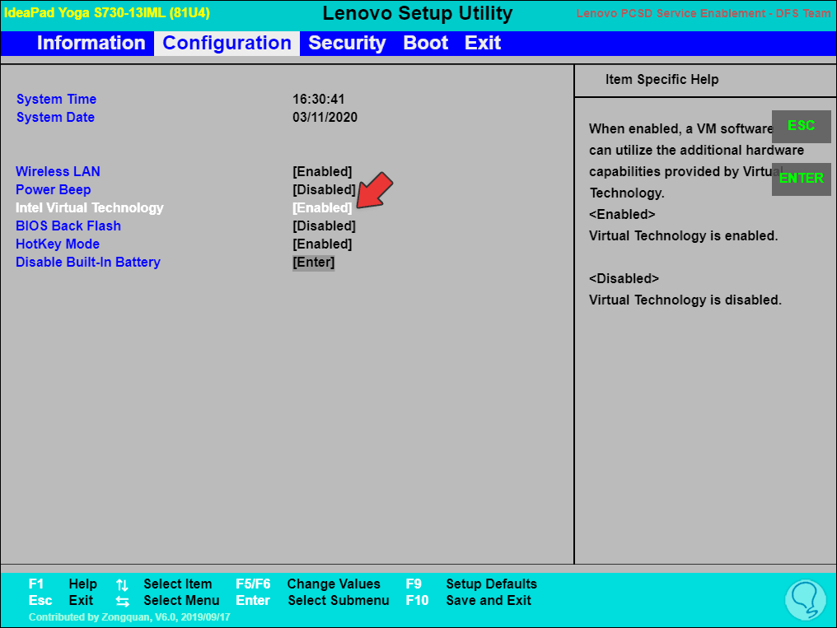This screenshot has height=628, width=837.
Task: Open the Exit tab
Action: 483,43
